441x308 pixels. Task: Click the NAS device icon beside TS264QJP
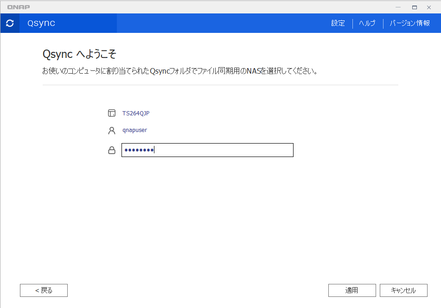(x=111, y=113)
